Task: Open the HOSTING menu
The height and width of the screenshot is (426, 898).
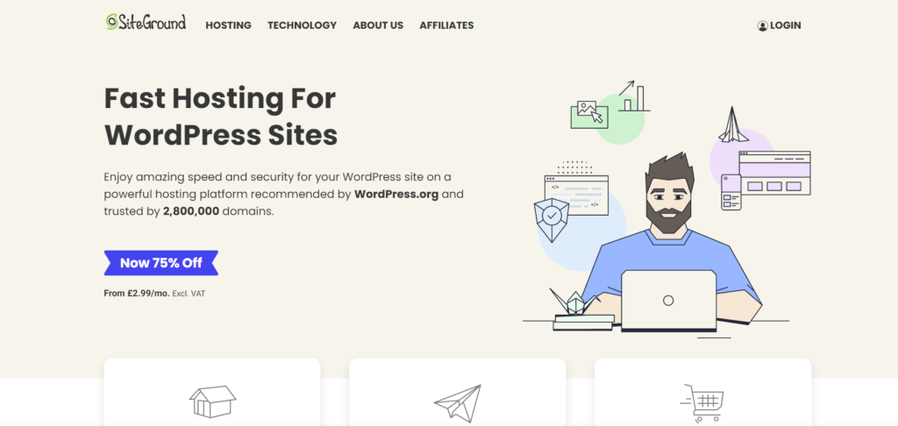Action: 229,25
